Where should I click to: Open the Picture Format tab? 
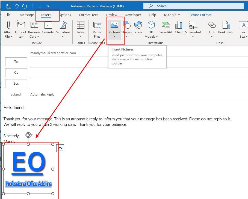tap(200, 15)
